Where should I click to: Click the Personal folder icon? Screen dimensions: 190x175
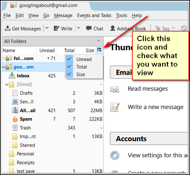(12, 154)
